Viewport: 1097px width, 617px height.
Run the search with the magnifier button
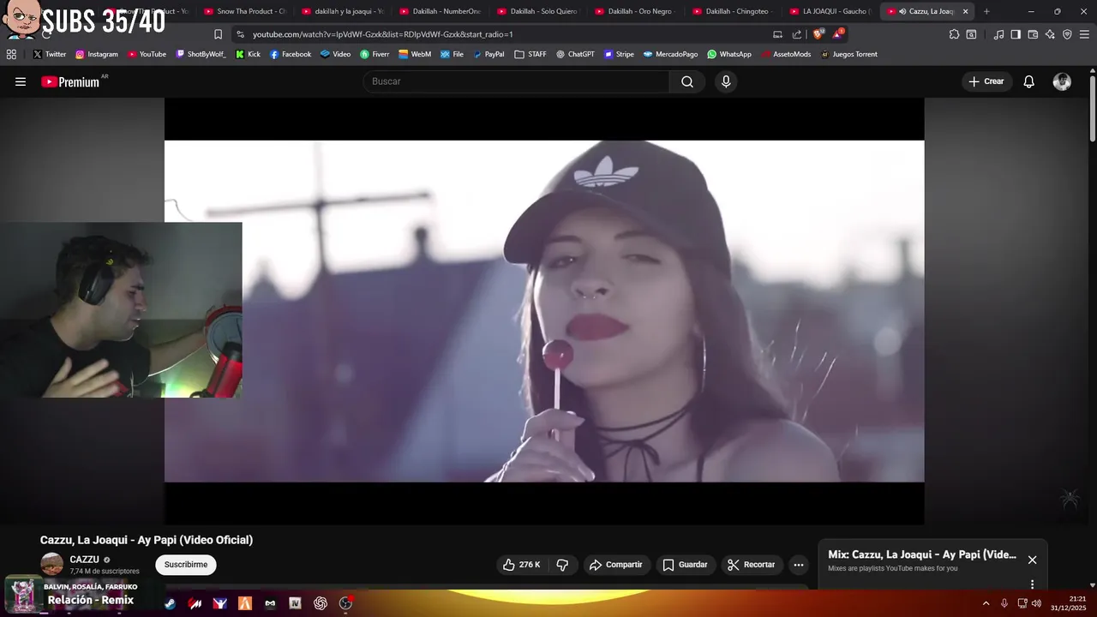click(x=687, y=81)
